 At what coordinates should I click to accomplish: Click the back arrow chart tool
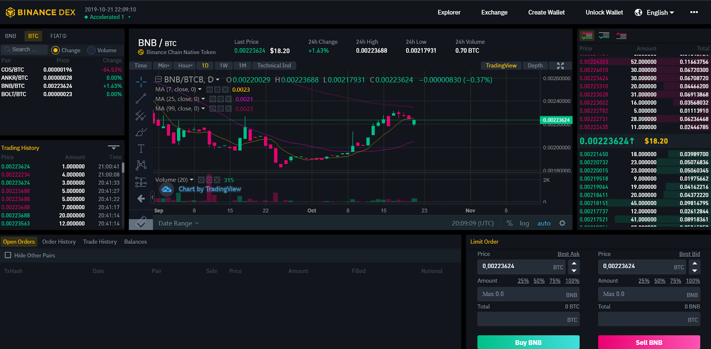pyautogui.click(x=141, y=198)
